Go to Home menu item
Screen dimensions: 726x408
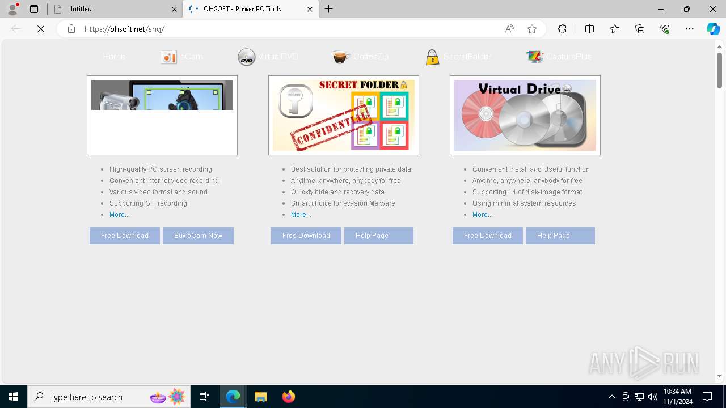tap(114, 57)
